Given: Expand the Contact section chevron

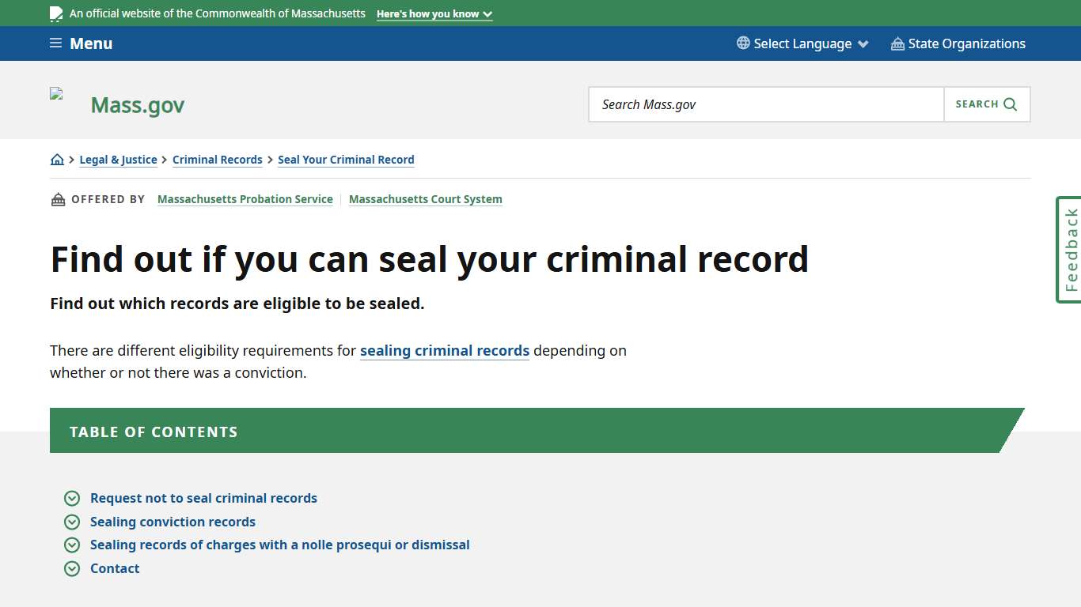Looking at the screenshot, I should click(72, 568).
